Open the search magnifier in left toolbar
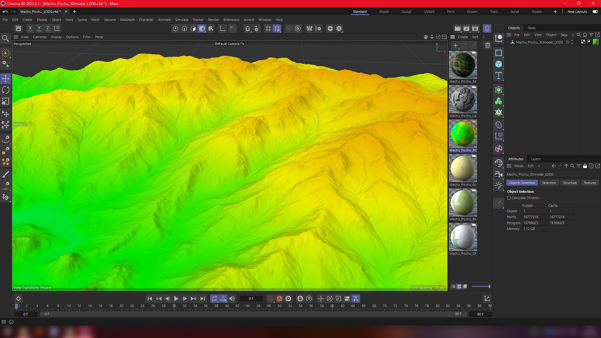Image resolution: width=601 pixels, height=338 pixels. (5, 38)
